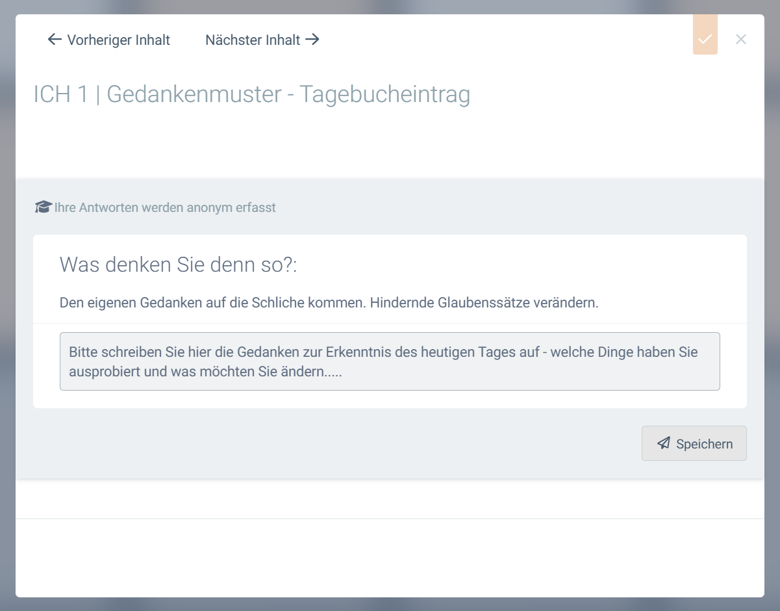
Task: Click the right arrow after Nächster Inhalt
Action: 312,40
